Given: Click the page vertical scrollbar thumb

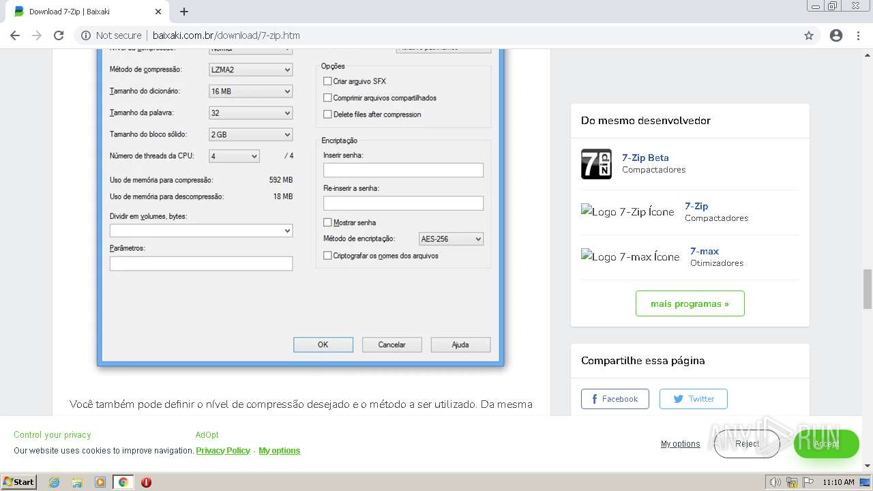Looking at the screenshot, I should point(868,289).
